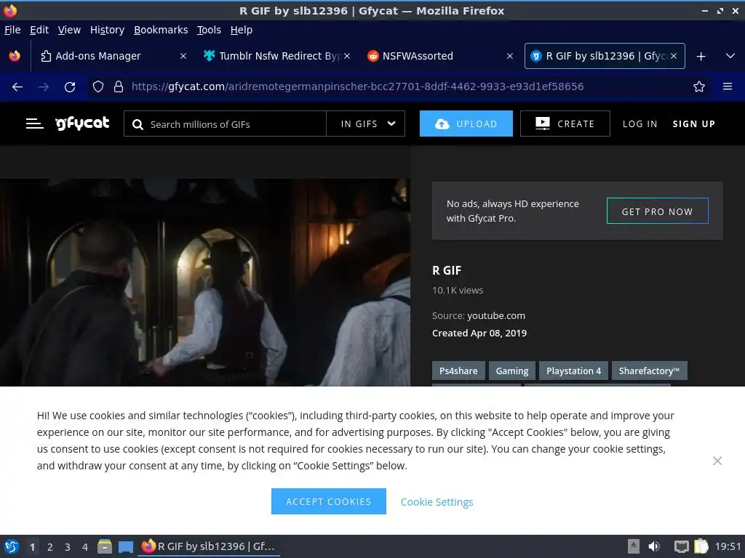
Task: Click the network tray icon
Action: point(681,546)
